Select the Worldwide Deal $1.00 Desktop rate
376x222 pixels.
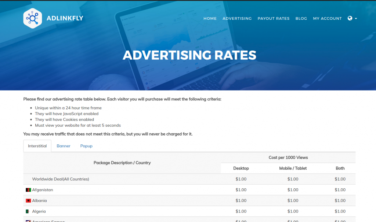241,179
